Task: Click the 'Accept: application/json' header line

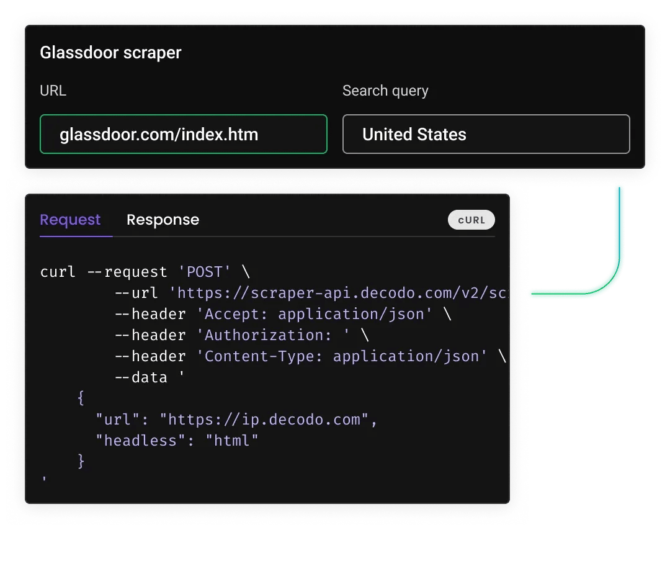Action: point(283,314)
